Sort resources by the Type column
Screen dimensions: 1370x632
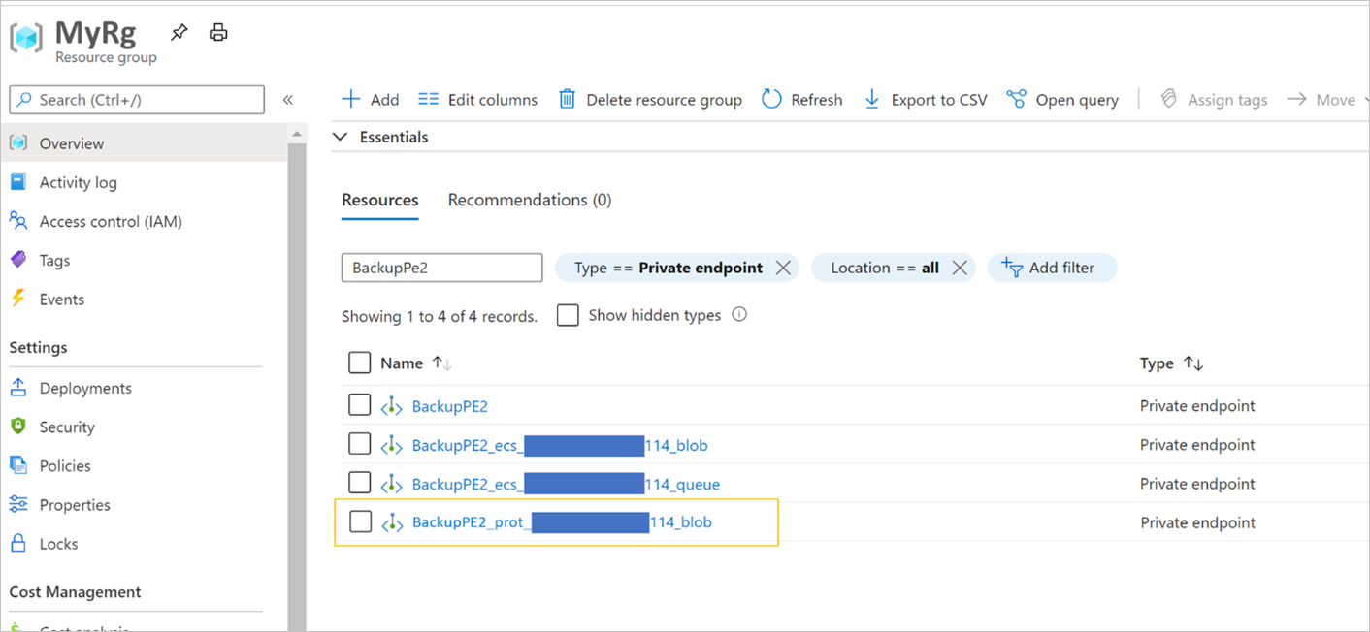point(1172,363)
